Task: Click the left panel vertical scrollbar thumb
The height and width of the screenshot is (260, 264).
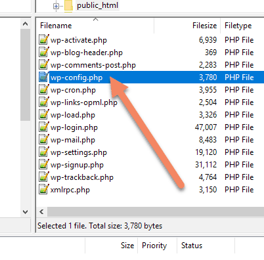Action: [x=25, y=75]
